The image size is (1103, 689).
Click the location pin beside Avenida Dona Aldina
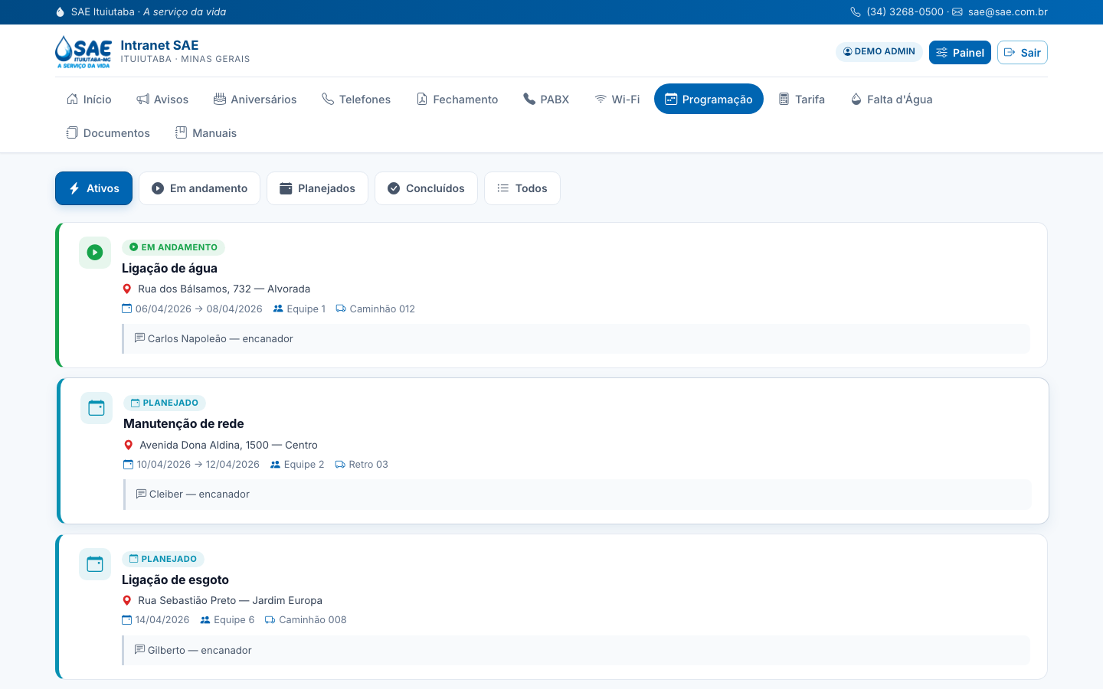129,445
